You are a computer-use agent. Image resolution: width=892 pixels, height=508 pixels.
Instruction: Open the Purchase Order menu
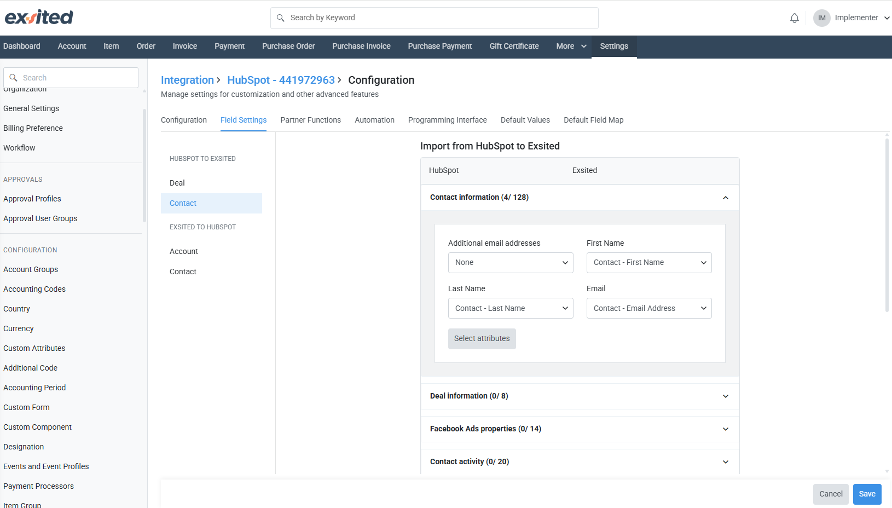point(288,46)
